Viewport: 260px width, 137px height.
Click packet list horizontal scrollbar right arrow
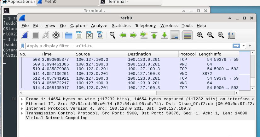click(237, 93)
